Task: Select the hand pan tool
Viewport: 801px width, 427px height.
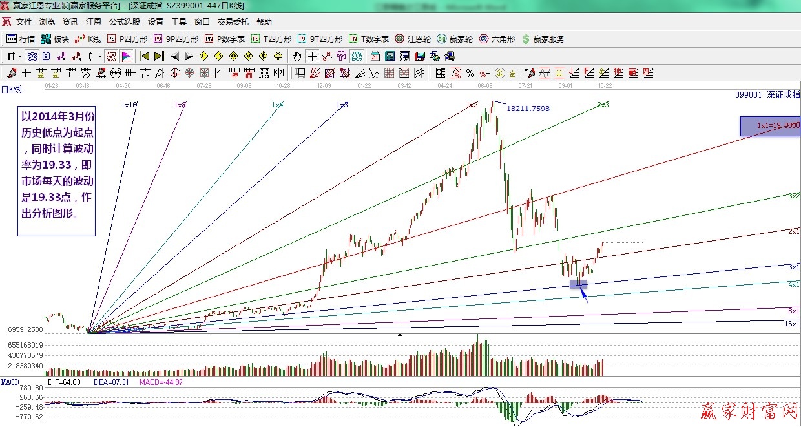Action: pos(297,56)
